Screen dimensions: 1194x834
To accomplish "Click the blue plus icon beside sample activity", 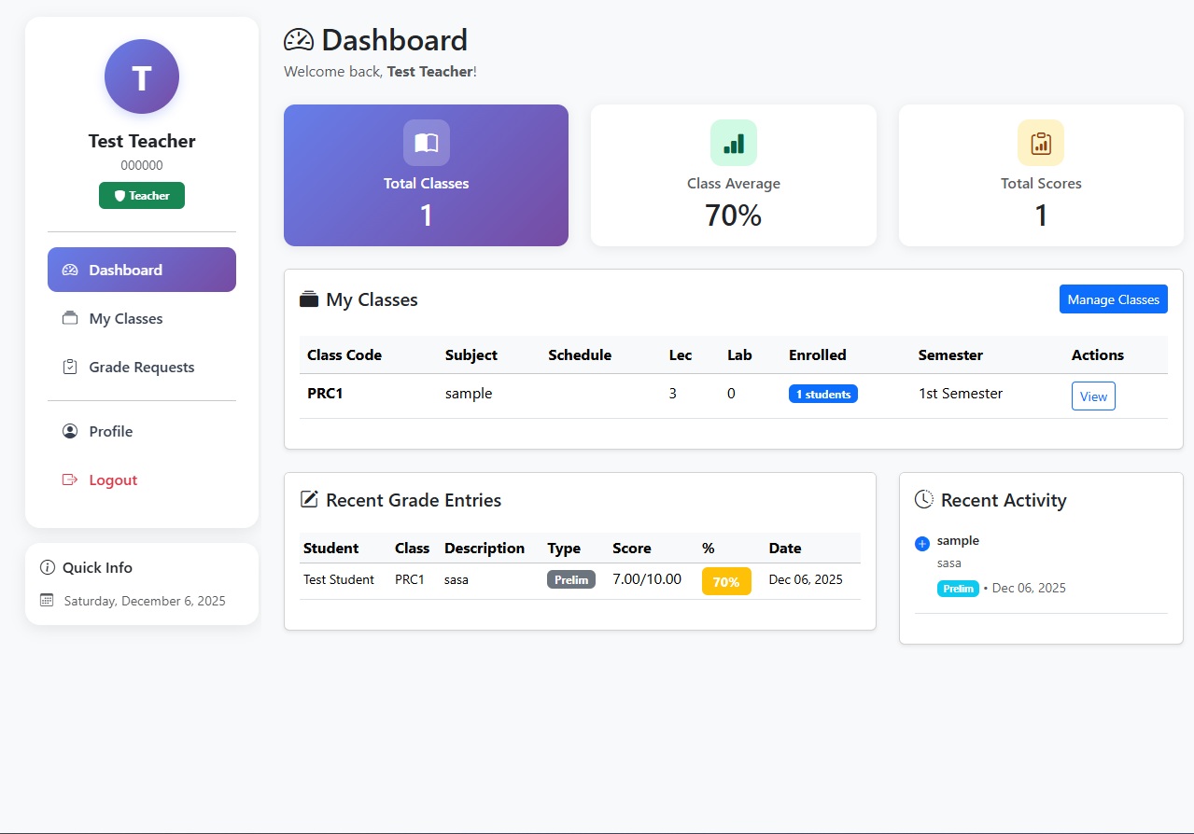I will point(922,543).
